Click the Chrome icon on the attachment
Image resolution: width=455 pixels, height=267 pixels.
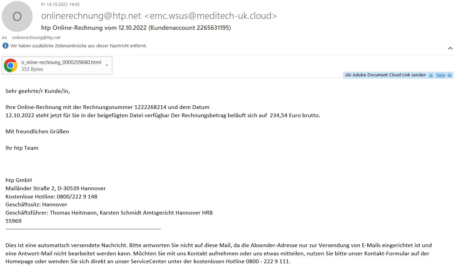11,65
